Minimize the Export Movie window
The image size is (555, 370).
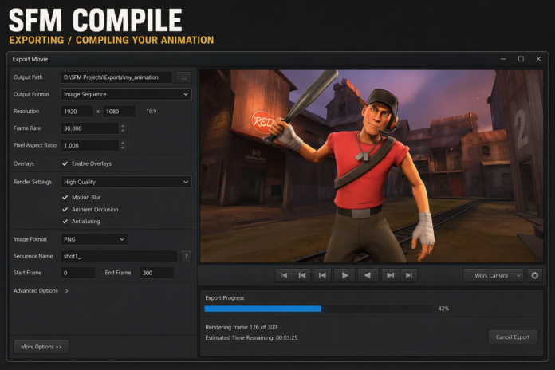coord(503,59)
